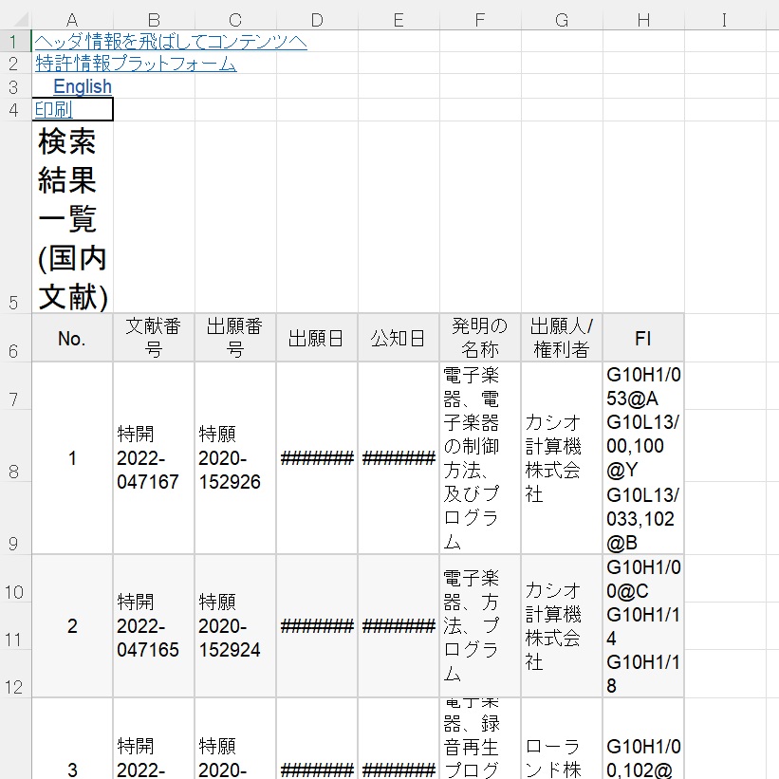Select row 6 header
This screenshot has width=779, height=779.
coord(15,338)
